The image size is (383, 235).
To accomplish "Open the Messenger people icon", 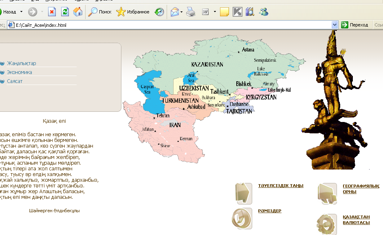I will (x=264, y=12).
